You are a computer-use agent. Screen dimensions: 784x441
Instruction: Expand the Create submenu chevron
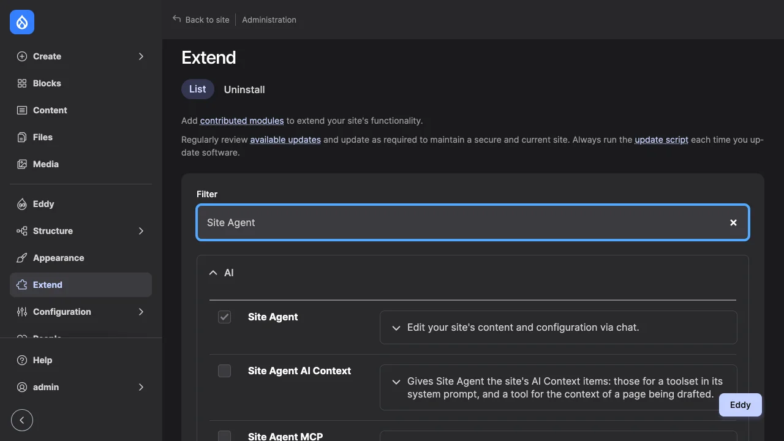point(141,56)
